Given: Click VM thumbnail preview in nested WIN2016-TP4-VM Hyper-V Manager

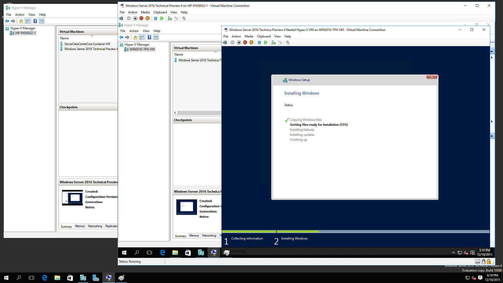Looking at the screenshot, I should click(187, 207).
